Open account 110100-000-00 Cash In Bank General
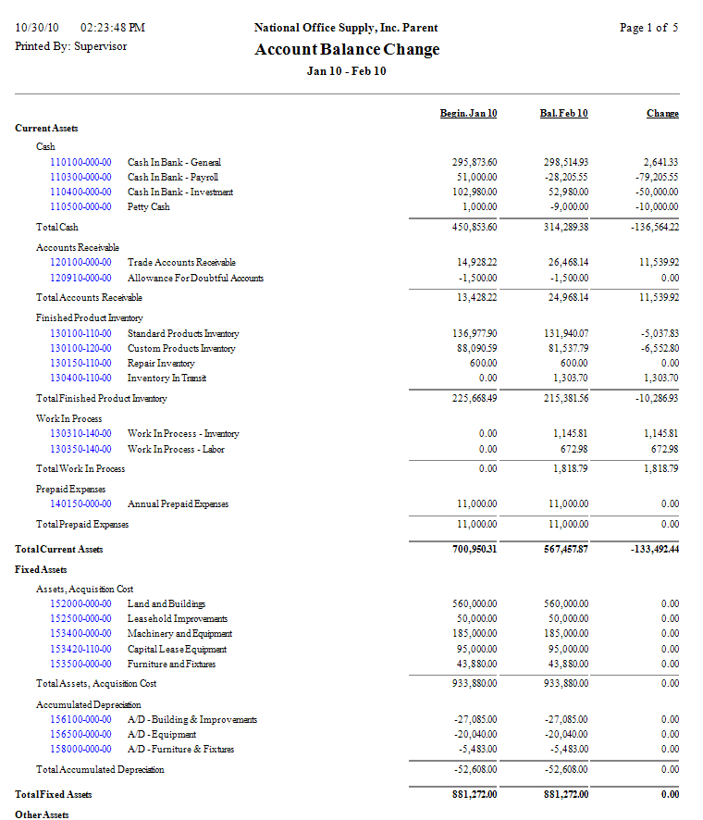703x820 pixels. pyautogui.click(x=80, y=162)
